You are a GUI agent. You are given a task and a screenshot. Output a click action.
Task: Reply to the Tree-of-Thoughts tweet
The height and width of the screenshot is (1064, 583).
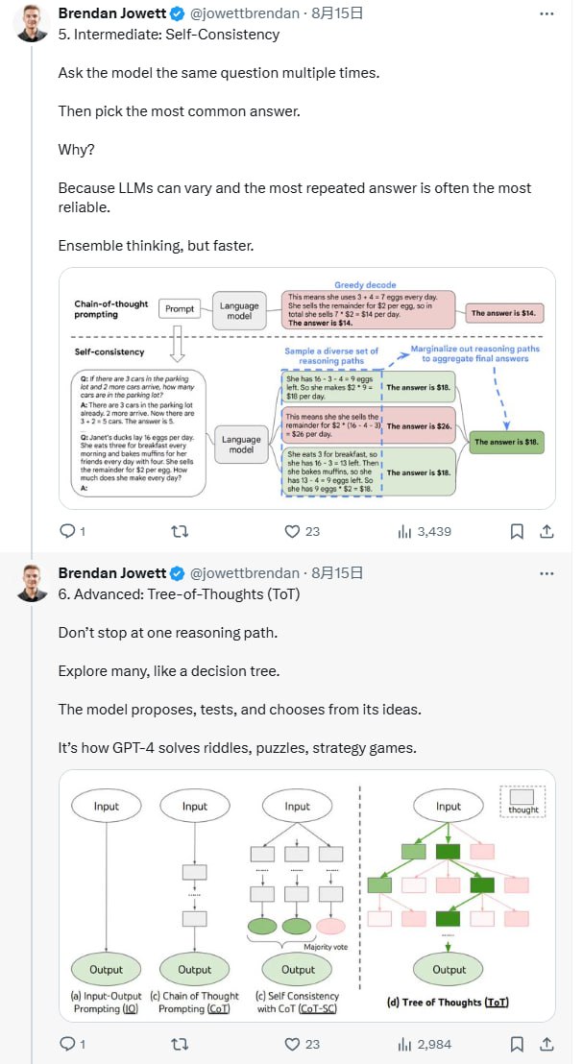(67, 1044)
